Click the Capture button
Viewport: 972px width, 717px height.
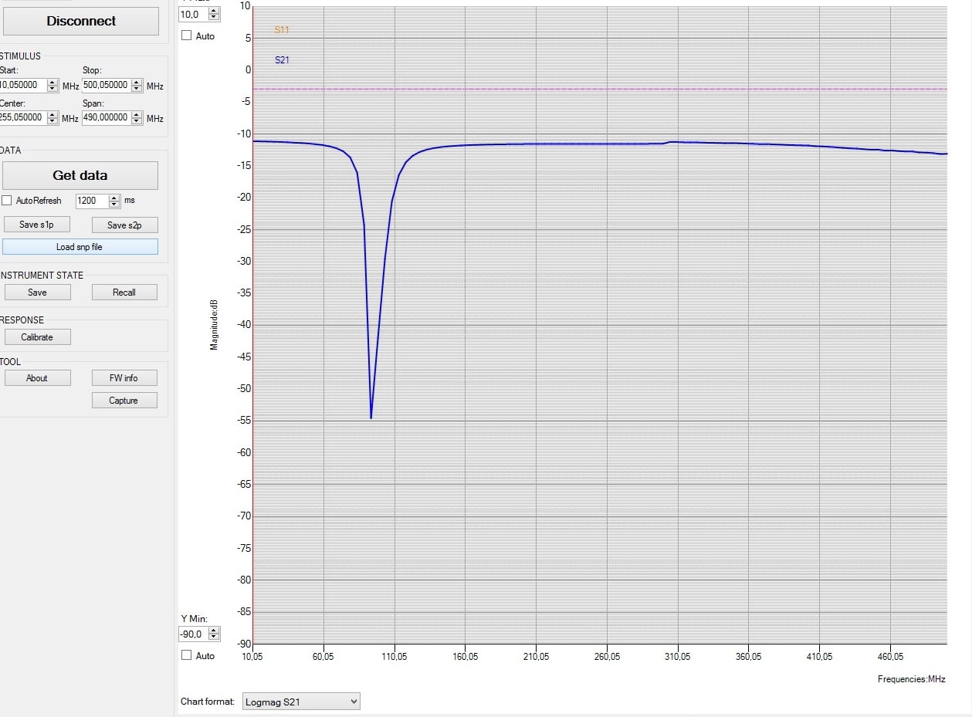click(124, 401)
